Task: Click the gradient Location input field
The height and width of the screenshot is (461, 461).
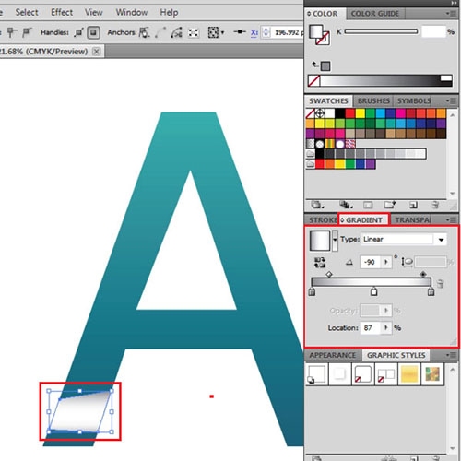Action: tap(371, 327)
